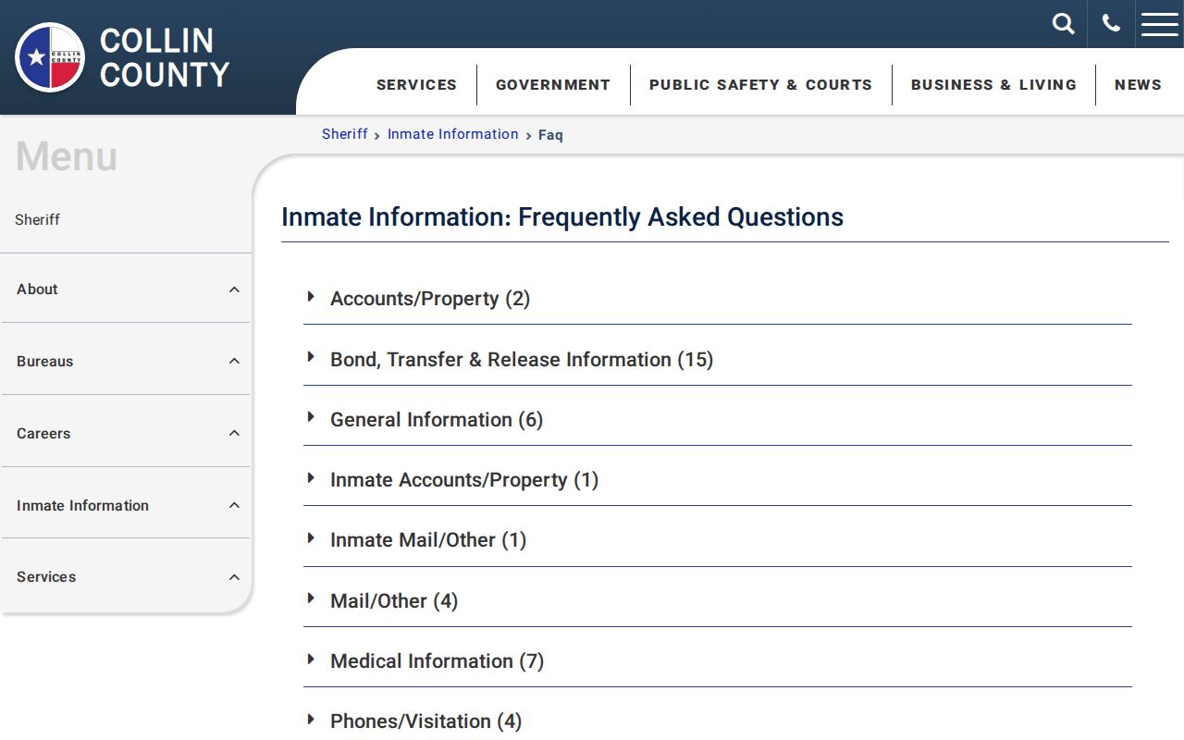The height and width of the screenshot is (740, 1184).
Task: Open the Business & Living menu
Action: click(993, 84)
